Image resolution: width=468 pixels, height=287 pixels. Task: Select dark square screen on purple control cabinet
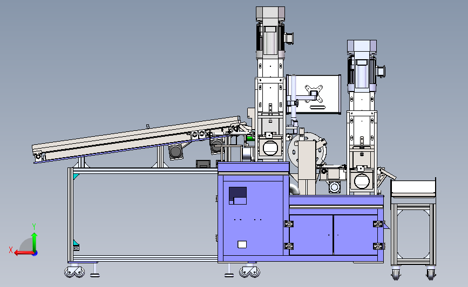click(x=238, y=195)
